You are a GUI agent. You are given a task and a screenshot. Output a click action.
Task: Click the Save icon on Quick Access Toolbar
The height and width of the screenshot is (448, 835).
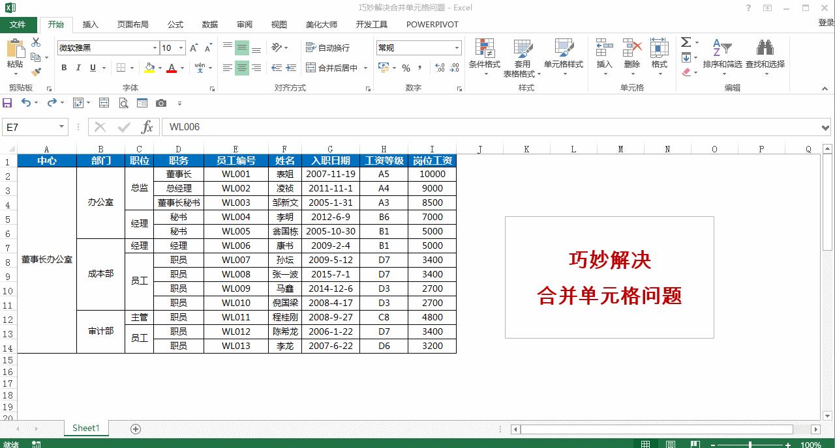8,102
